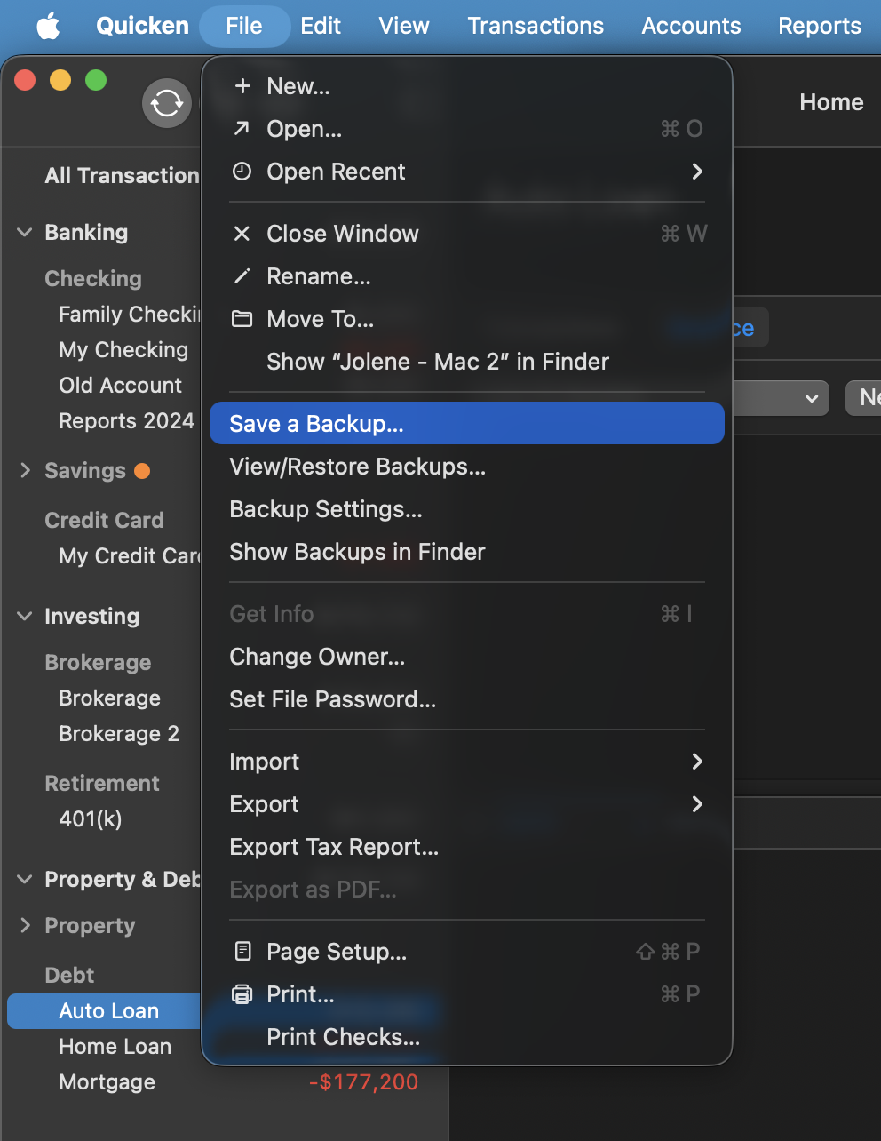Click the sync refresh icon in toolbar
The width and height of the screenshot is (881, 1141).
click(x=167, y=103)
